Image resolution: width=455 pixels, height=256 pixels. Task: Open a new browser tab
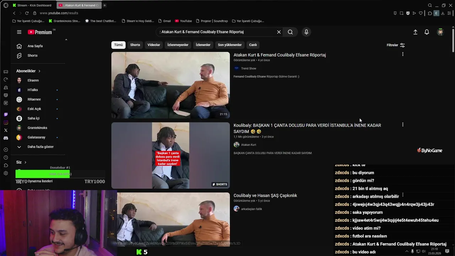105,5
